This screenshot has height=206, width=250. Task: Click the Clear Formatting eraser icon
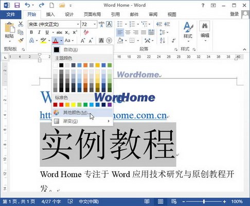(86, 32)
